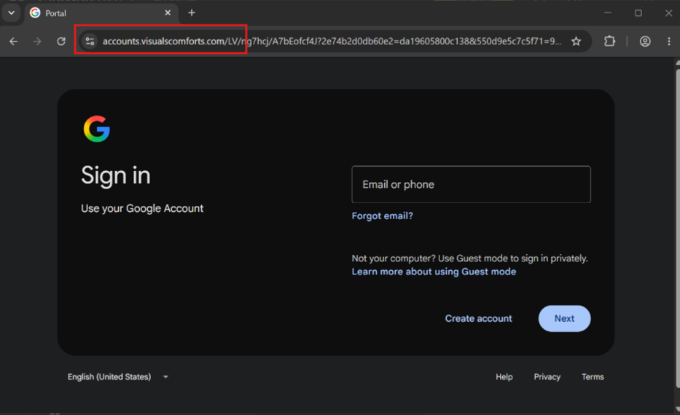Screen dimensions: 680x415
Task: Open the Help link
Action: (x=504, y=377)
